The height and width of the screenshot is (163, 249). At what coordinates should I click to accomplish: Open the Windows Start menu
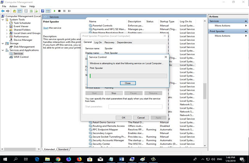[5, 160]
